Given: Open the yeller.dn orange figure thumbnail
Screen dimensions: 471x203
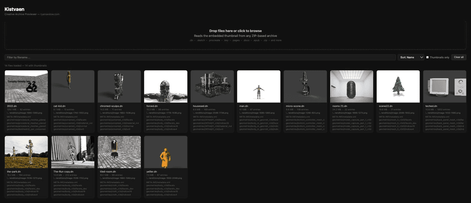Looking at the screenshot, I should coord(166,152).
